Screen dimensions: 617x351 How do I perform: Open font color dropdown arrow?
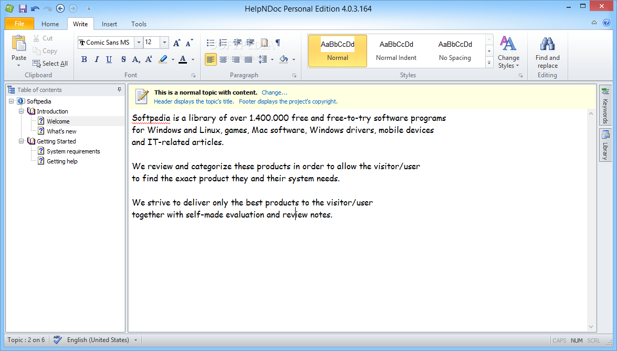[x=192, y=60]
